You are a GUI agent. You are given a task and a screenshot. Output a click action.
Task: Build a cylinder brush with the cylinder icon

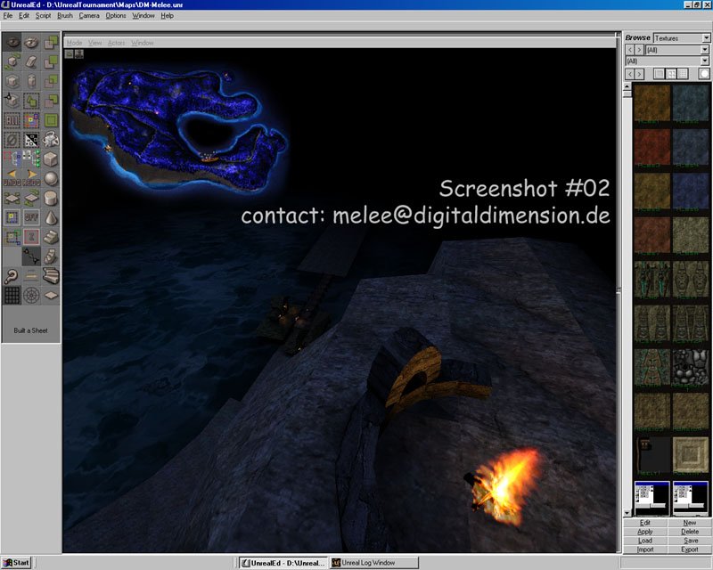[51, 199]
